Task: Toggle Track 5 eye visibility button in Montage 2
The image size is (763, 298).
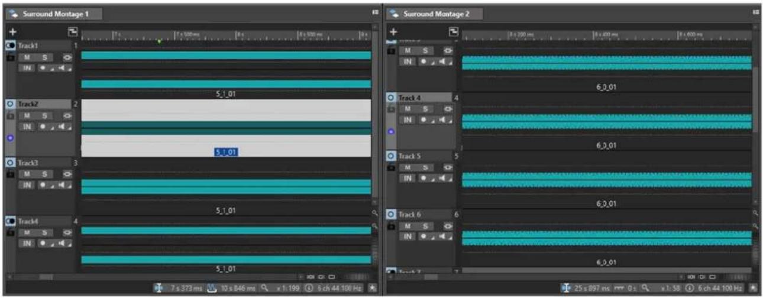Action: click(448, 167)
